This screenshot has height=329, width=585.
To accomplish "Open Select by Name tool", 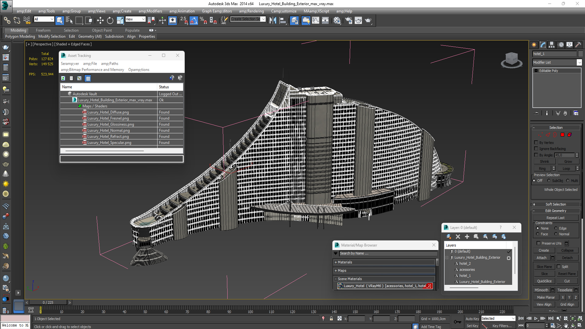I will coord(69,20).
